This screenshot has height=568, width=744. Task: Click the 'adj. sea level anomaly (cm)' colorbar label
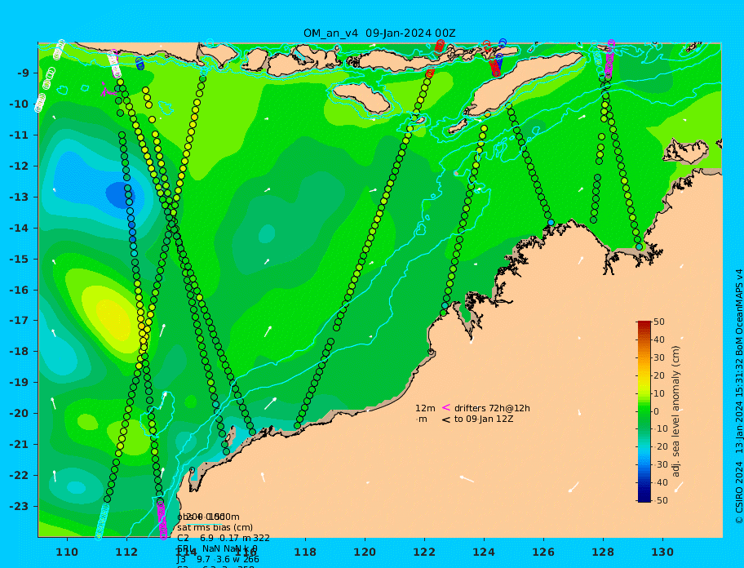pyautogui.click(x=676, y=411)
